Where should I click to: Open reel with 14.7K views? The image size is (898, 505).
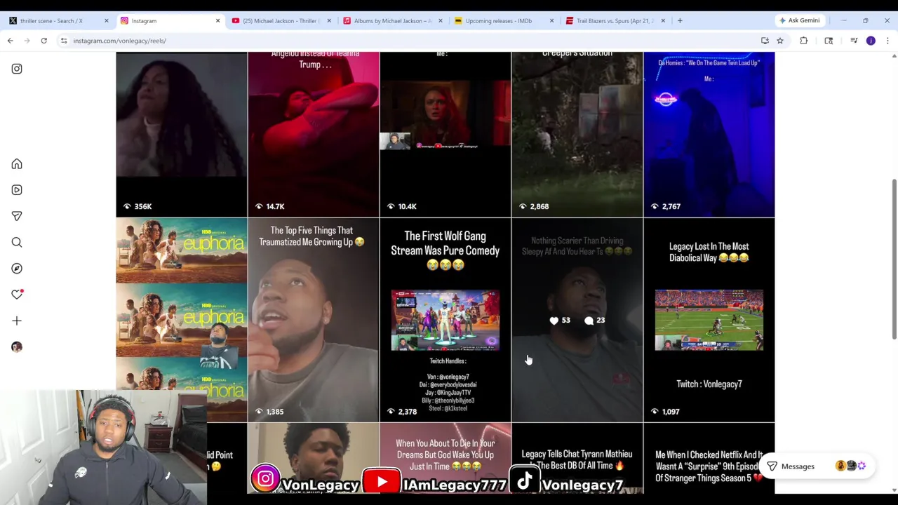[314, 133]
